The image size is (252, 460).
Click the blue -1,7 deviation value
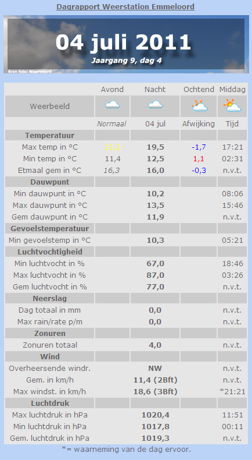[199, 147]
